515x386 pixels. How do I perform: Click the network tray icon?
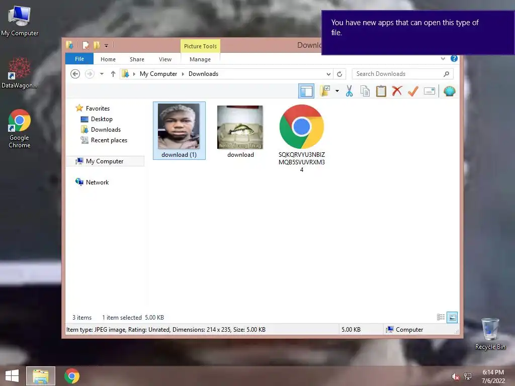click(468, 376)
